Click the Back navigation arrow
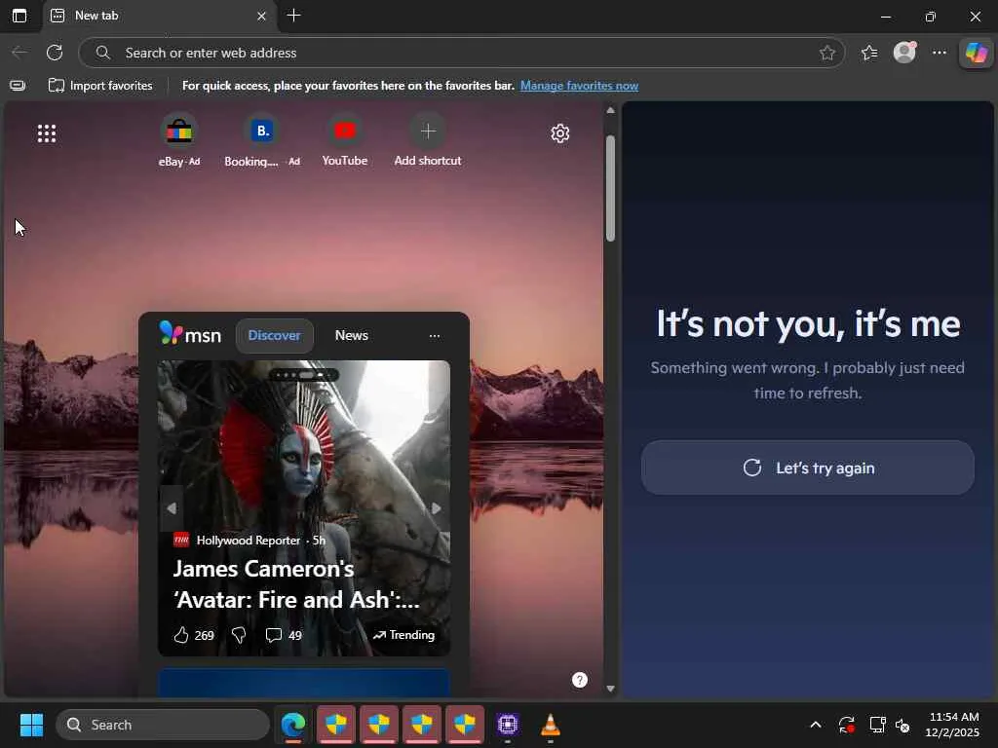The height and width of the screenshot is (748, 998). point(19,53)
